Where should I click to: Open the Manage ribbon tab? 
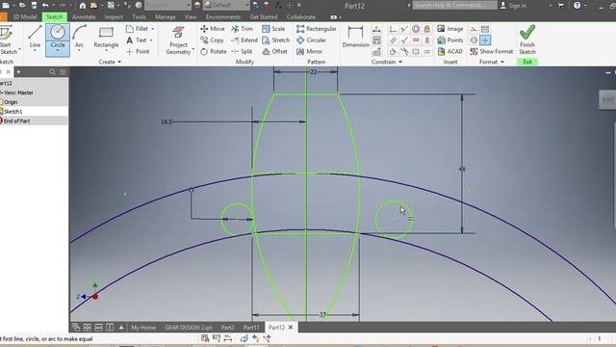pos(165,17)
